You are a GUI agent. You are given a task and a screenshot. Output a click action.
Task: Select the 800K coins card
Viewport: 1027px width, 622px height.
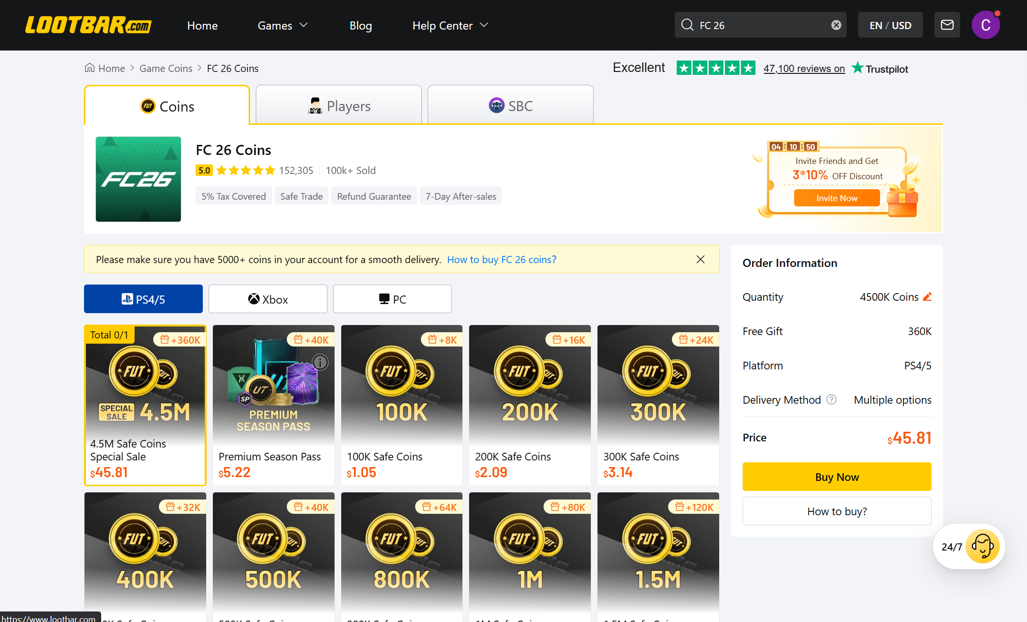click(x=402, y=557)
